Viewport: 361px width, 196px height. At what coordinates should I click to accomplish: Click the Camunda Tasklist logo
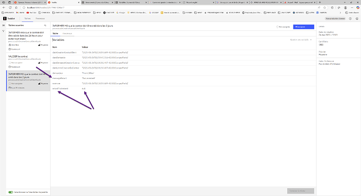tap(9, 18)
